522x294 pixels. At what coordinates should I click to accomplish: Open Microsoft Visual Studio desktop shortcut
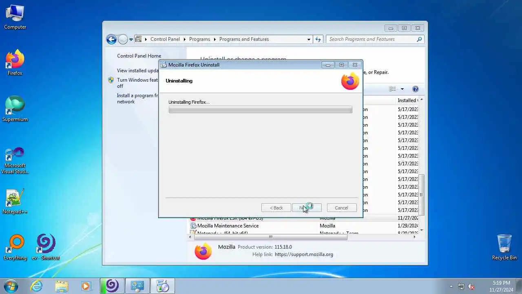tap(15, 160)
